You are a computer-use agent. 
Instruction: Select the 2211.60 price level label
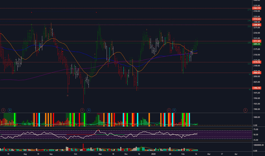coord(256,41)
